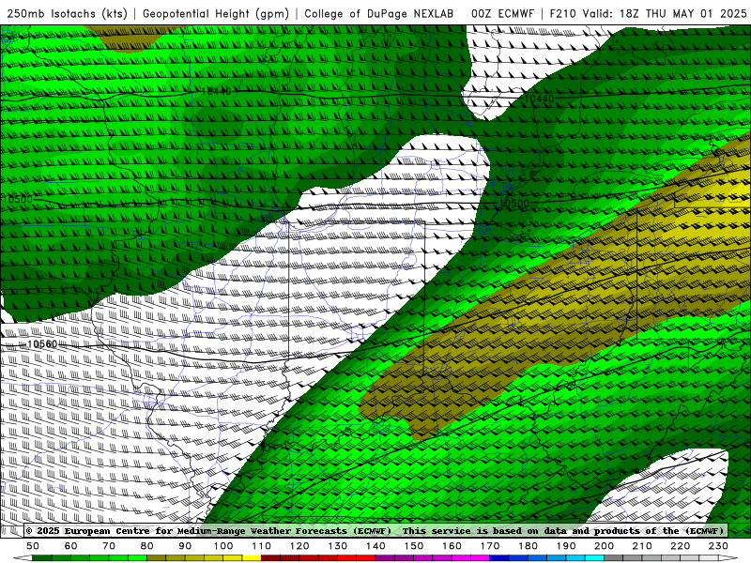Screen dimensions: 751x563
Task: Click the cyan swatch just before 200
Action: (x=594, y=558)
